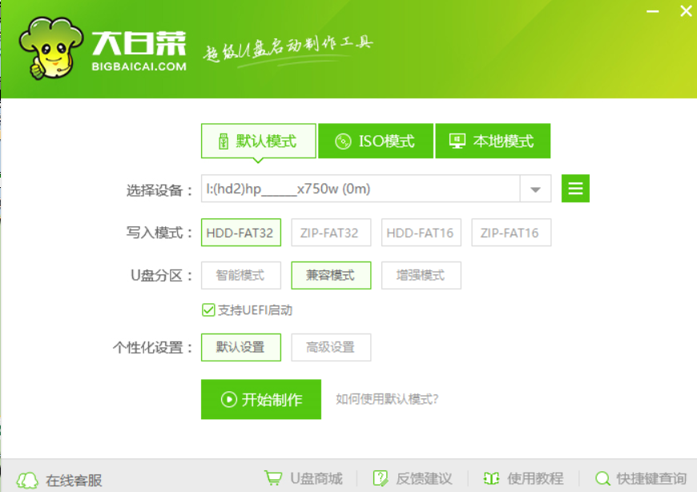The height and width of the screenshot is (492, 697).
Task: Select HDD-FAT16 write mode
Action: tap(421, 232)
